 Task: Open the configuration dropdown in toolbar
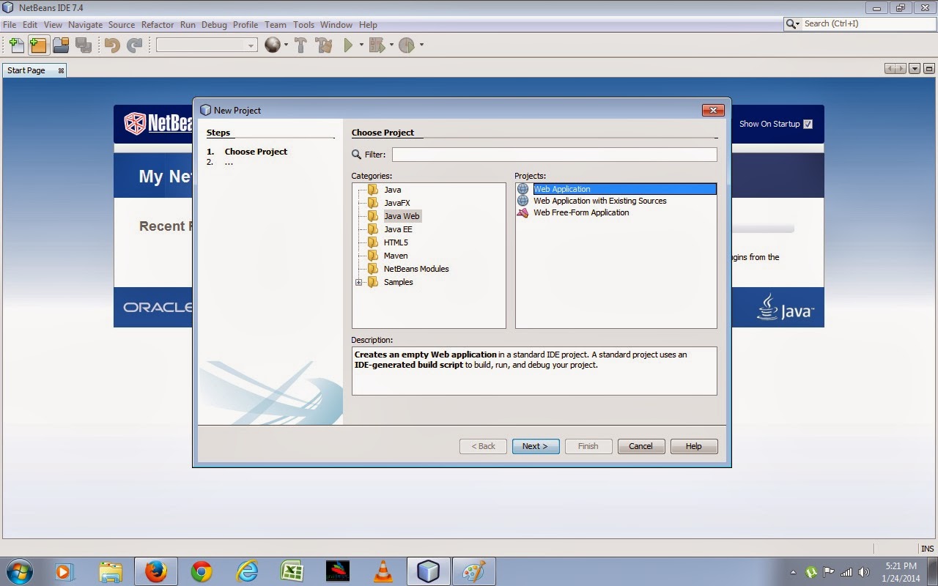click(x=252, y=45)
